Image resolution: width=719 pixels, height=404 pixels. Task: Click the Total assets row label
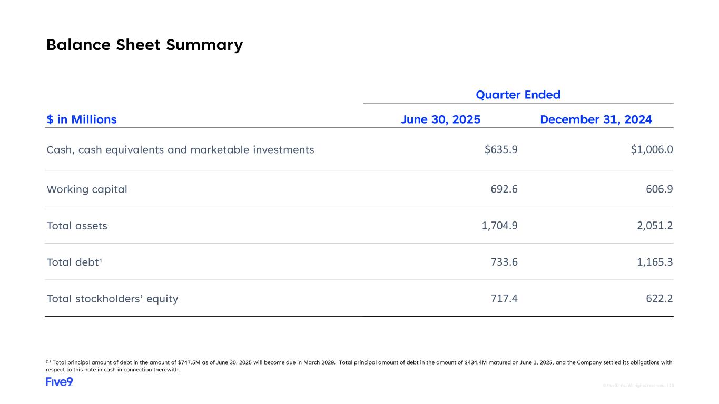[x=77, y=226]
